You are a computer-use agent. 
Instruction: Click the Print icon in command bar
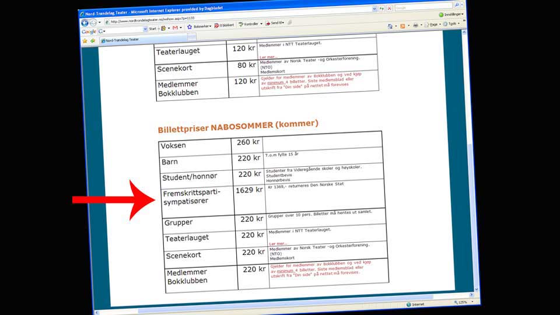tap(415, 25)
